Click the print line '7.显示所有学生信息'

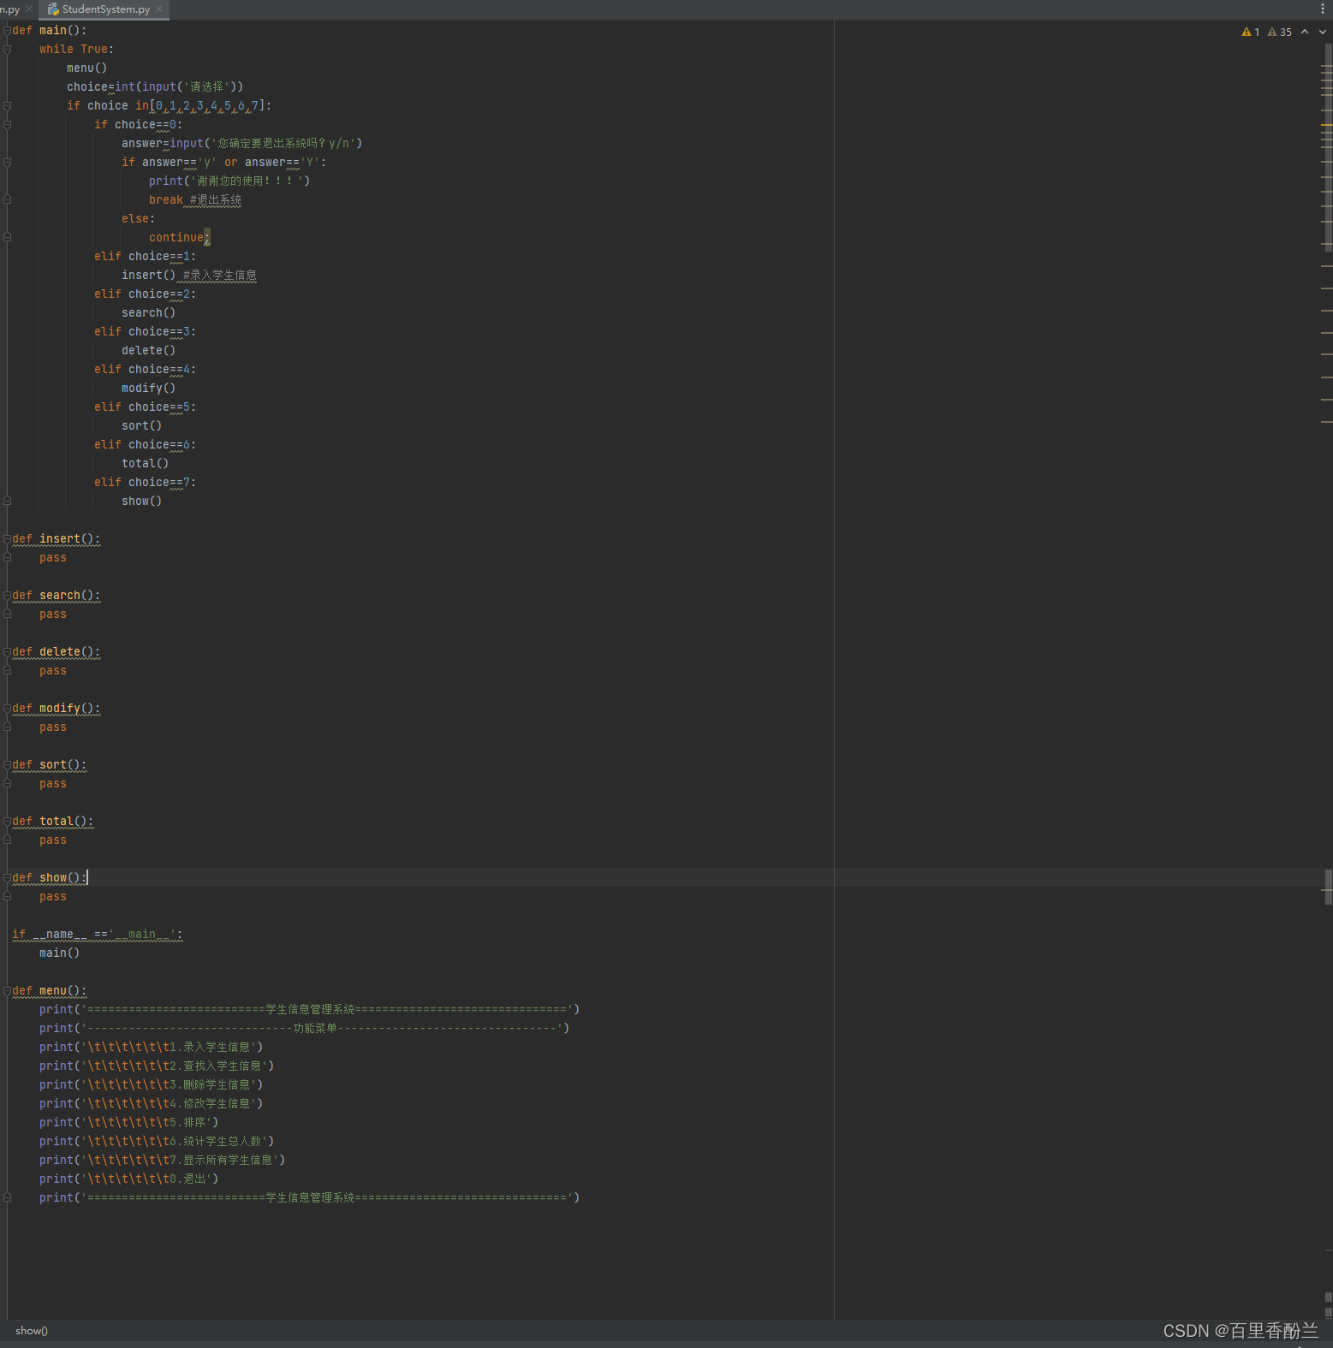click(163, 1160)
